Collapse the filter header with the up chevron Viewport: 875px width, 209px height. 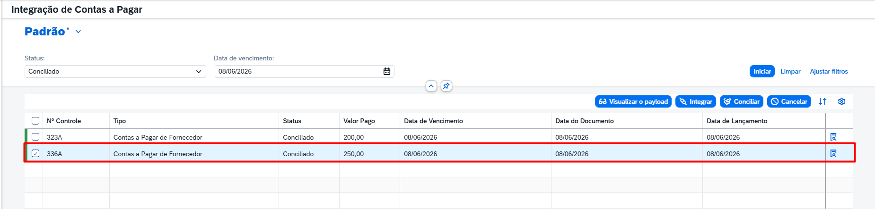click(x=431, y=86)
